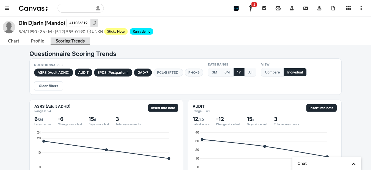Open the lab flask icon

292,8
